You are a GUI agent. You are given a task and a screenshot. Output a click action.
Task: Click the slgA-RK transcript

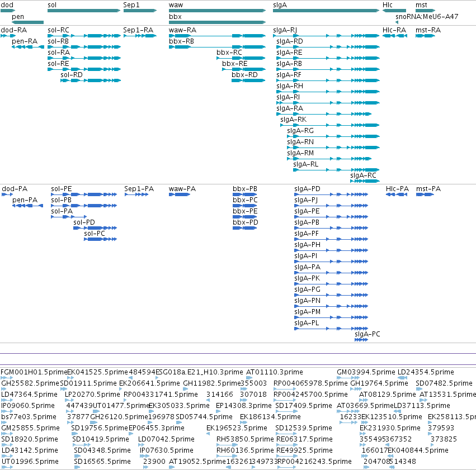[330, 125]
